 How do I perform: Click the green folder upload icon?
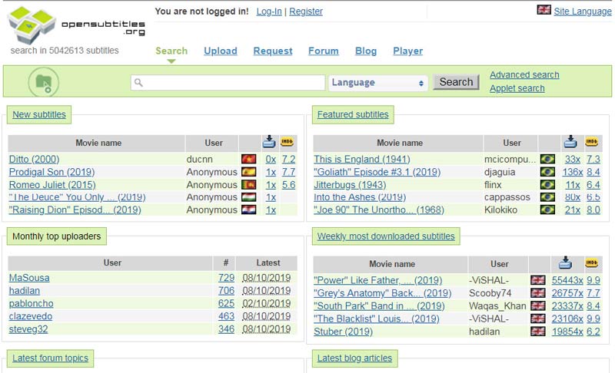pyautogui.click(x=44, y=82)
